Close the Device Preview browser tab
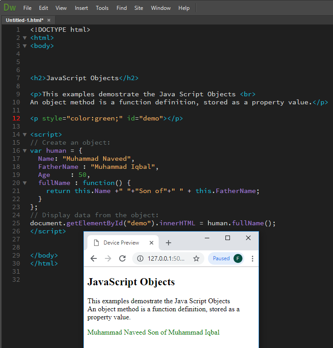This screenshot has width=333, height=348. pyautogui.click(x=151, y=243)
